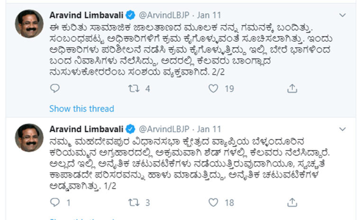Like the second tweet with 18 likes

(213, 202)
